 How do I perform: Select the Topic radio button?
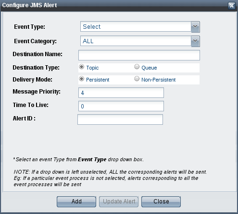[82, 67]
